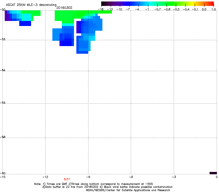
Task: Click the colorbar label 0.0
Action: pos(204,9)
